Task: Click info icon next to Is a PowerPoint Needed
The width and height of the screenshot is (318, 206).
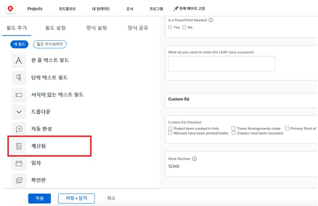Action: click(x=211, y=20)
